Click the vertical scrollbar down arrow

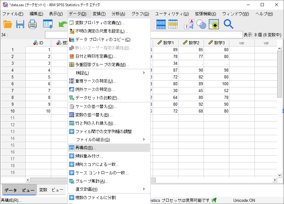pos(279,175)
